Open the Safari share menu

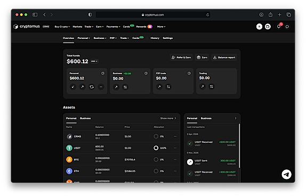pos(270,14)
